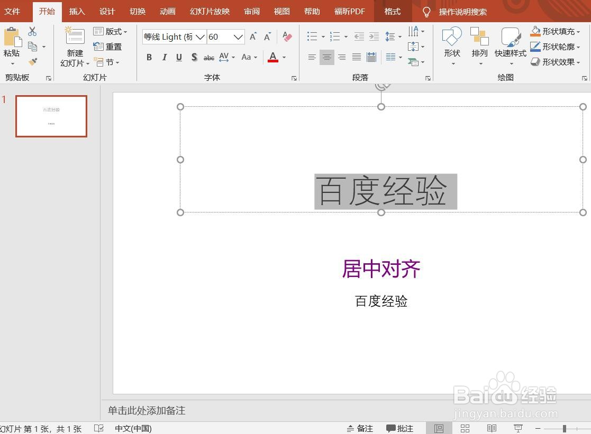Select the Format Painter brush

pyautogui.click(x=33, y=61)
